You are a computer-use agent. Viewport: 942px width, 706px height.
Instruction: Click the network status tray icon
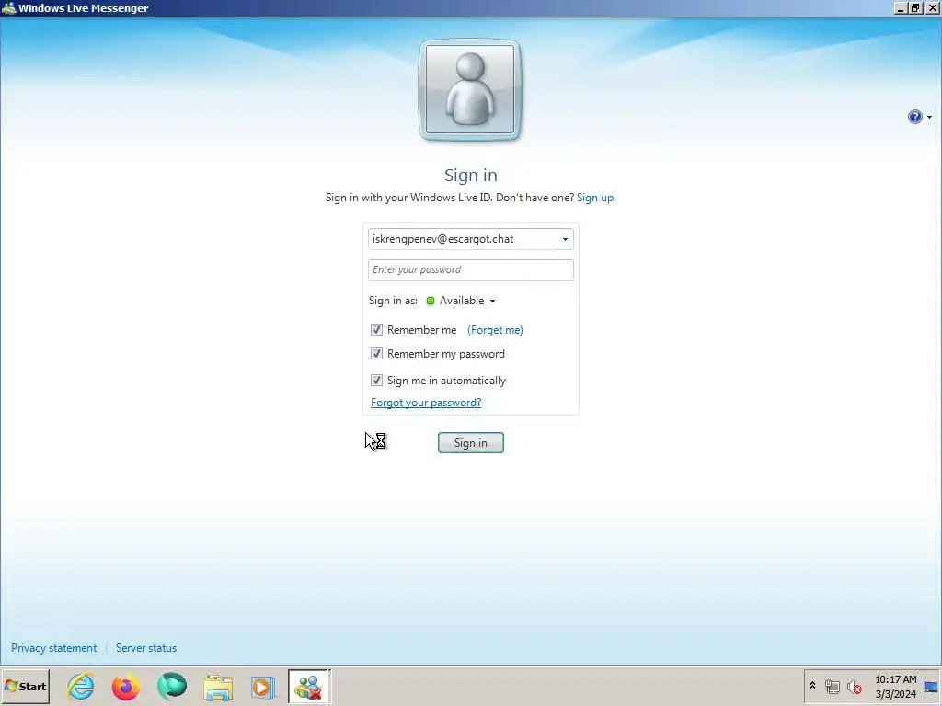[x=832, y=687]
